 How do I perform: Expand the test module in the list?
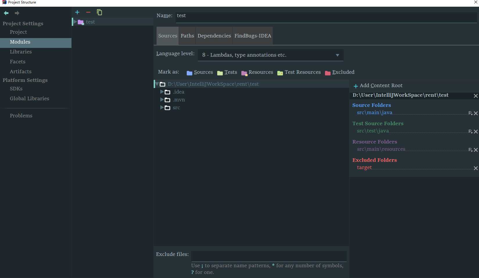click(75, 22)
